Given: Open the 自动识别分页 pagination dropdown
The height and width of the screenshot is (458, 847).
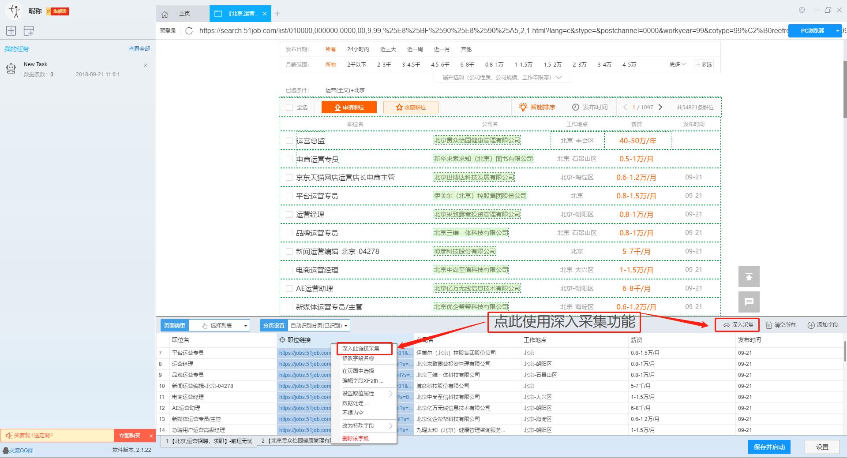Looking at the screenshot, I should point(319,326).
